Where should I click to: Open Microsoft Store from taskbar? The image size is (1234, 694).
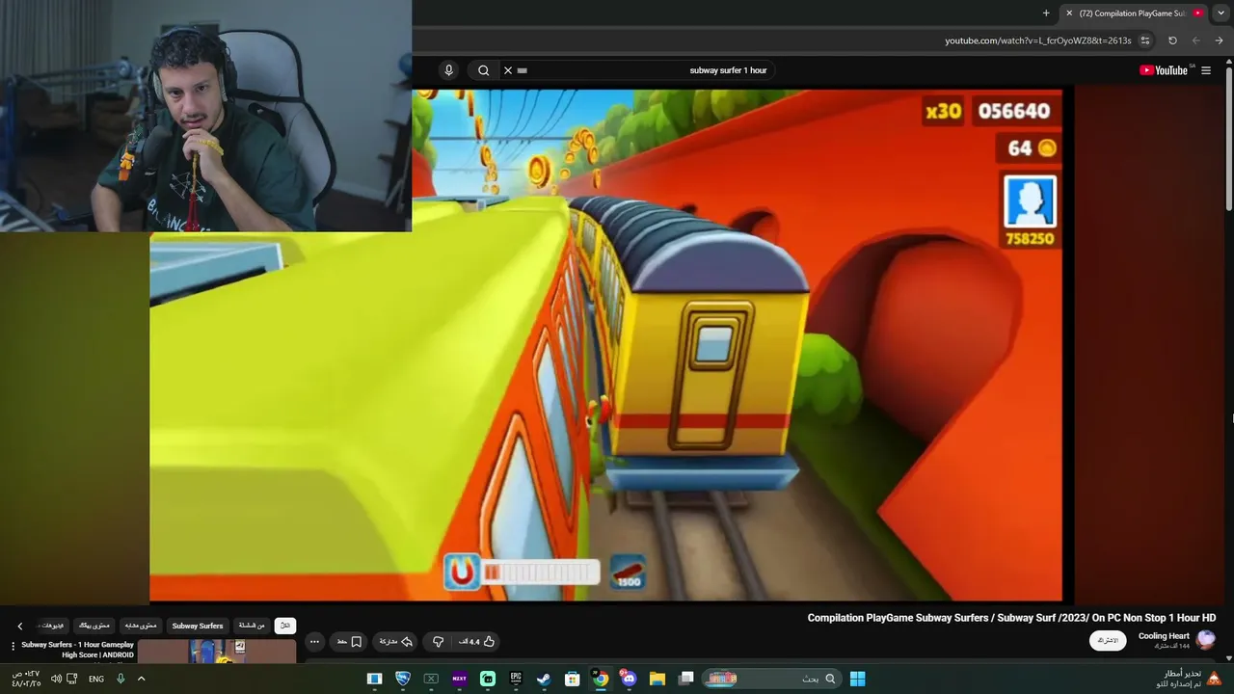572,679
